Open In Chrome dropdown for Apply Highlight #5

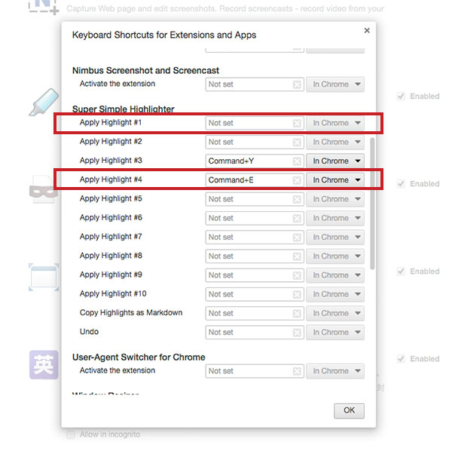(x=335, y=199)
